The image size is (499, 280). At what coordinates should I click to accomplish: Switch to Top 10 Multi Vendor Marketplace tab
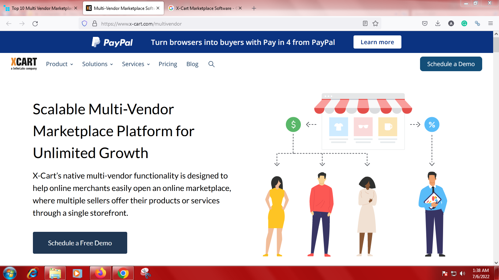point(39,8)
